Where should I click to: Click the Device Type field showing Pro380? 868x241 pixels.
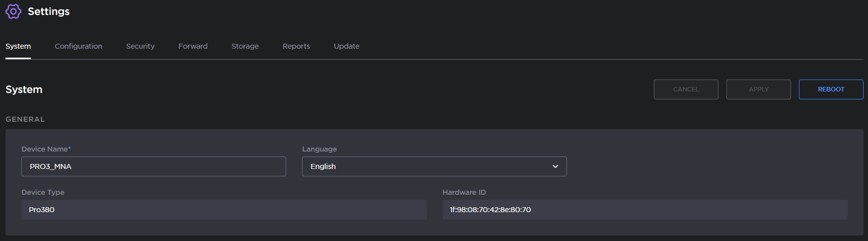pos(224,210)
